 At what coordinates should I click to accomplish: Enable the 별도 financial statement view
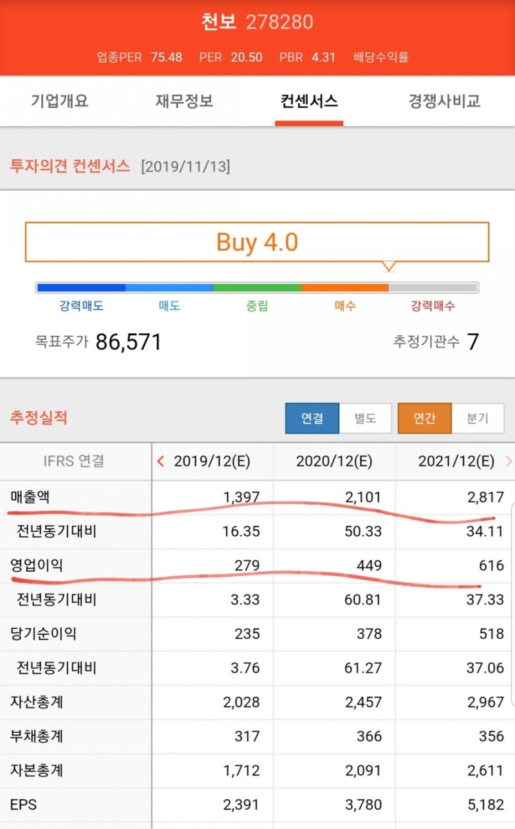[364, 418]
